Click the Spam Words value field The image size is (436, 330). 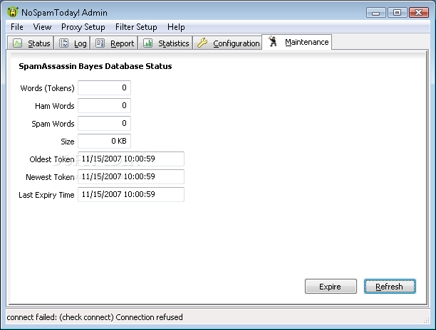click(x=104, y=123)
